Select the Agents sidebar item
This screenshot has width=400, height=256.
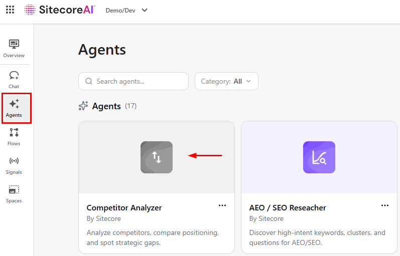click(14, 108)
